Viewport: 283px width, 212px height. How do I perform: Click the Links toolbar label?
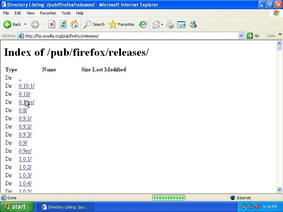(x=271, y=36)
